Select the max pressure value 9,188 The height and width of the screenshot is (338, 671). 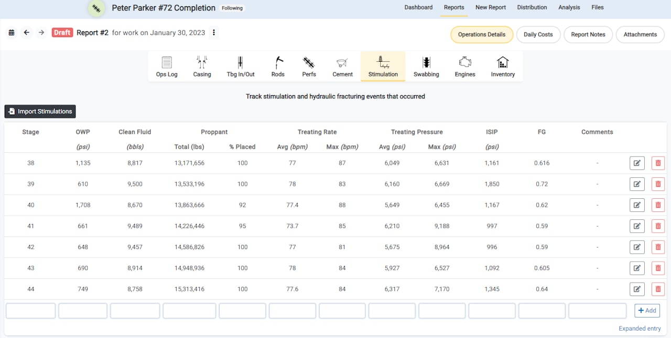(442, 226)
